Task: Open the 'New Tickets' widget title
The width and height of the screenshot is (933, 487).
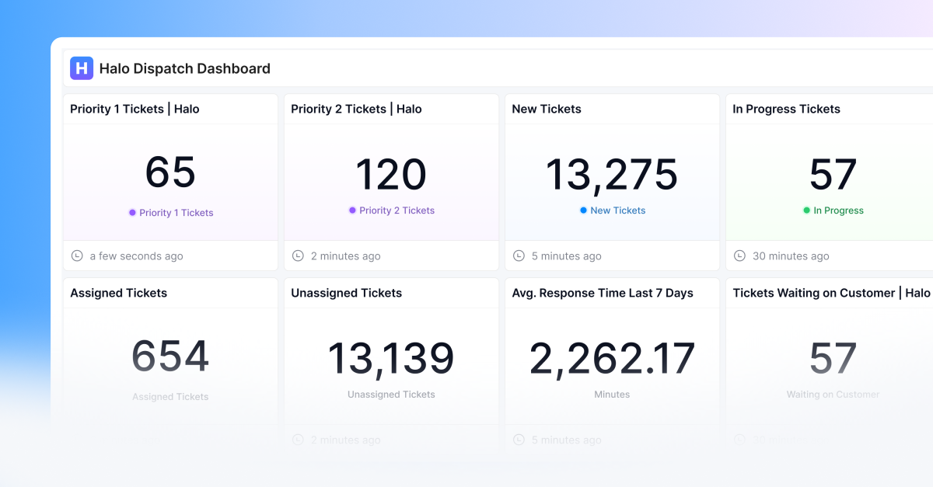Action: pos(547,109)
